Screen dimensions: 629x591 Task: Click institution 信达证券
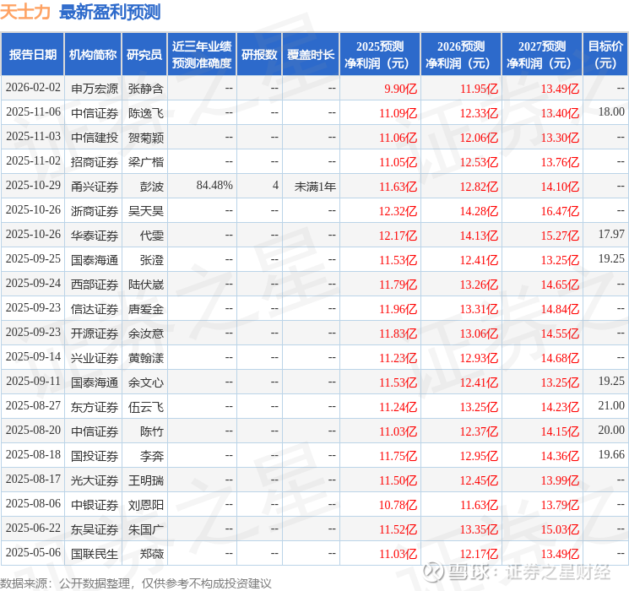(x=95, y=309)
